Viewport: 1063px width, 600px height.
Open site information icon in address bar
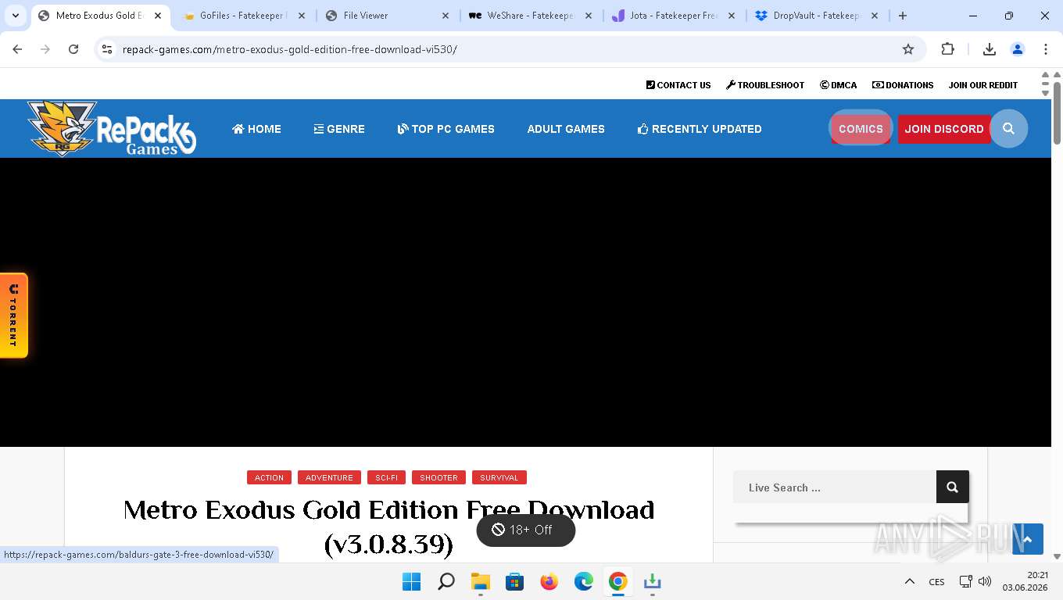[107, 49]
